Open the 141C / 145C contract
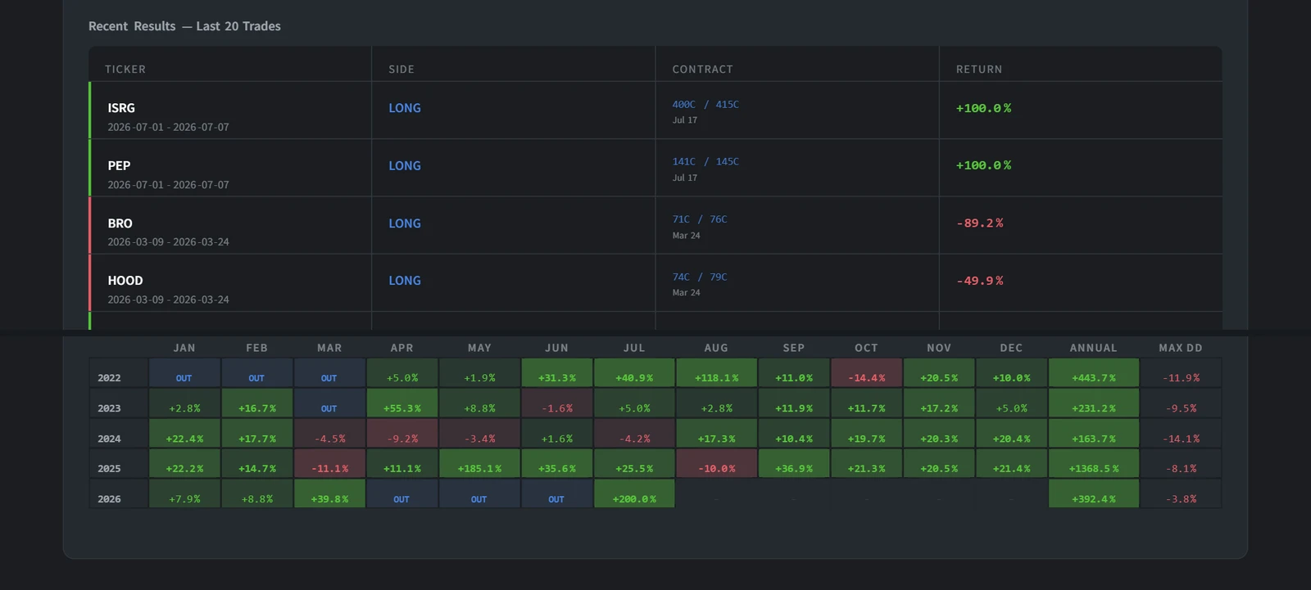Image resolution: width=1311 pixels, height=590 pixels. pyautogui.click(x=705, y=162)
